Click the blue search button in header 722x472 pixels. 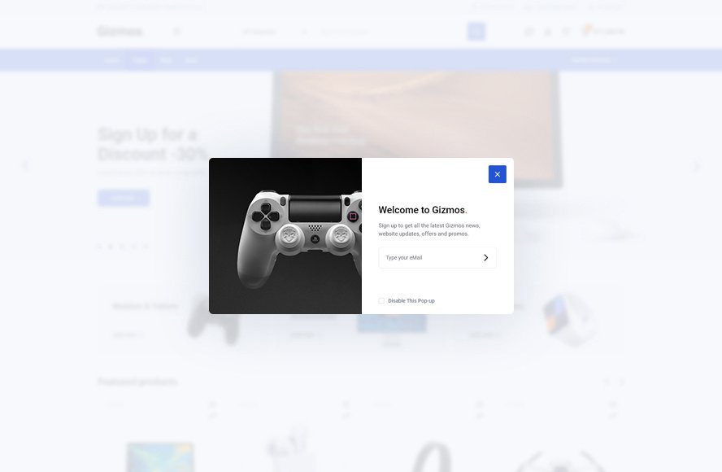(476, 32)
